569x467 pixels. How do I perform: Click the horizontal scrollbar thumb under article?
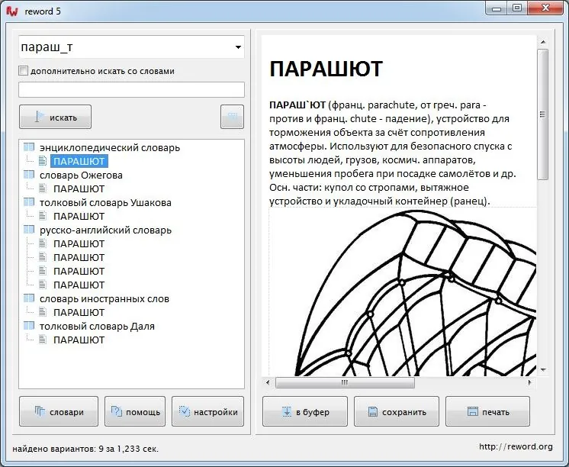[345, 382]
